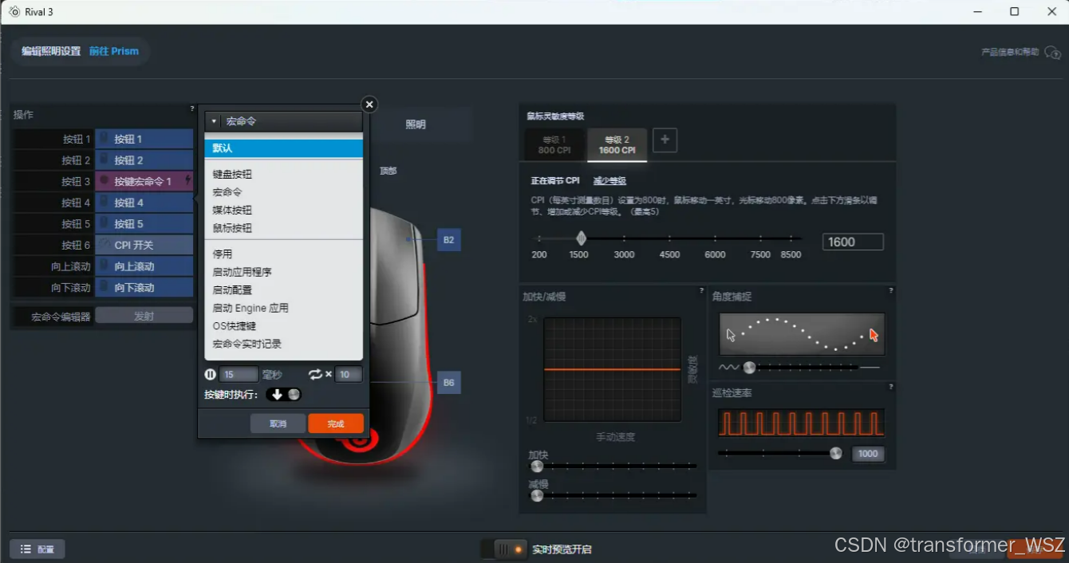Click the repeat loop icon
1069x563 pixels.
316,374
